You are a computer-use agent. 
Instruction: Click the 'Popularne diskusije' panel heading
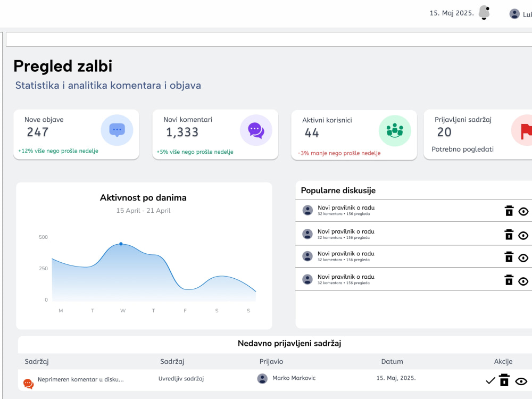(x=338, y=190)
